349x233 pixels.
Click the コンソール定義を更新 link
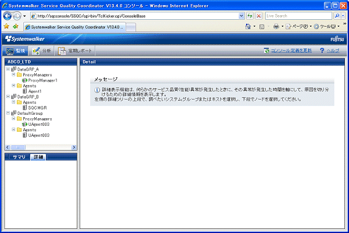pyautogui.click(x=291, y=51)
